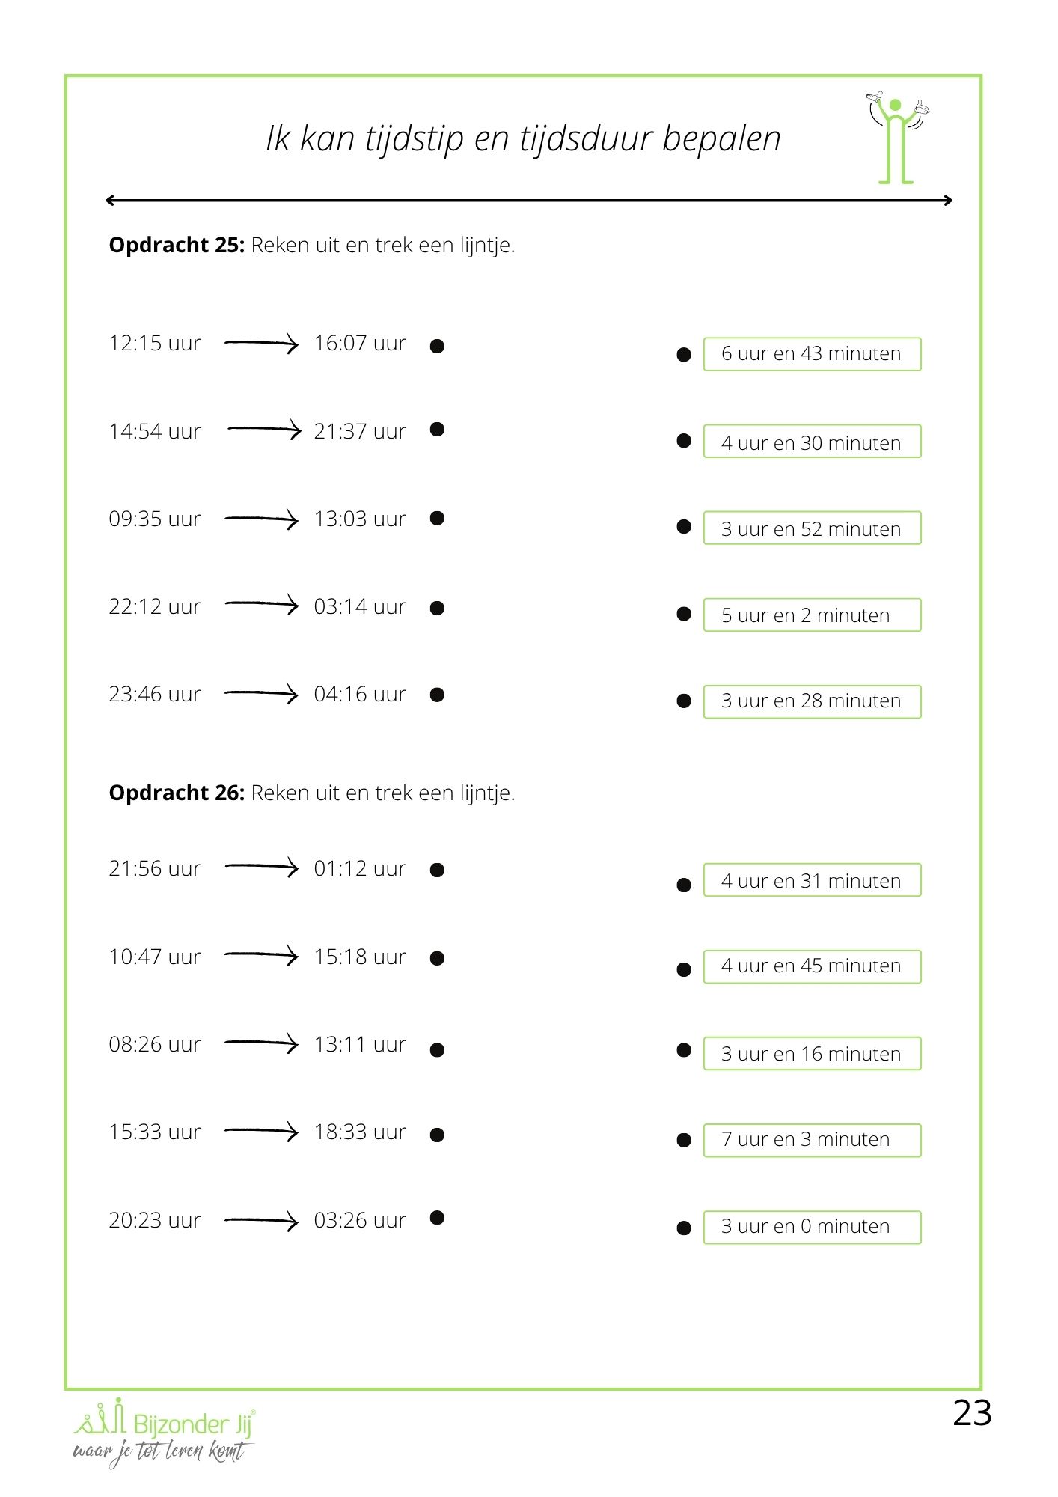Click the arrow after 20:23 uur
The width and height of the screenshot is (1058, 1497).
pyautogui.click(x=261, y=1221)
